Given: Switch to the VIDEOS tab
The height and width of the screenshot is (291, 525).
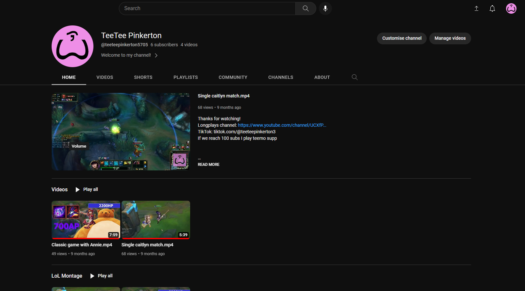Looking at the screenshot, I should pyautogui.click(x=105, y=77).
